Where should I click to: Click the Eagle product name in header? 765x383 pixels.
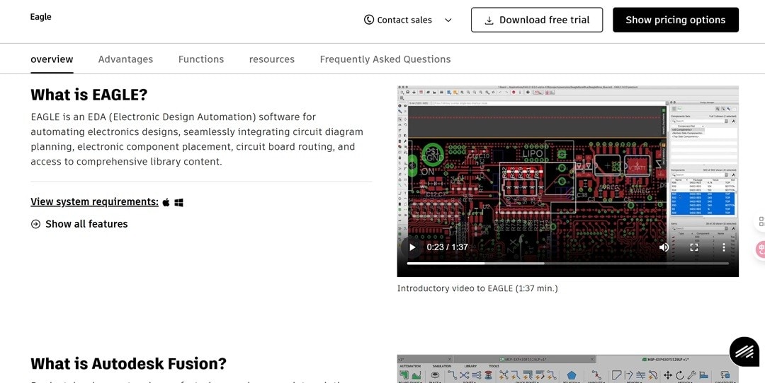pyautogui.click(x=40, y=17)
